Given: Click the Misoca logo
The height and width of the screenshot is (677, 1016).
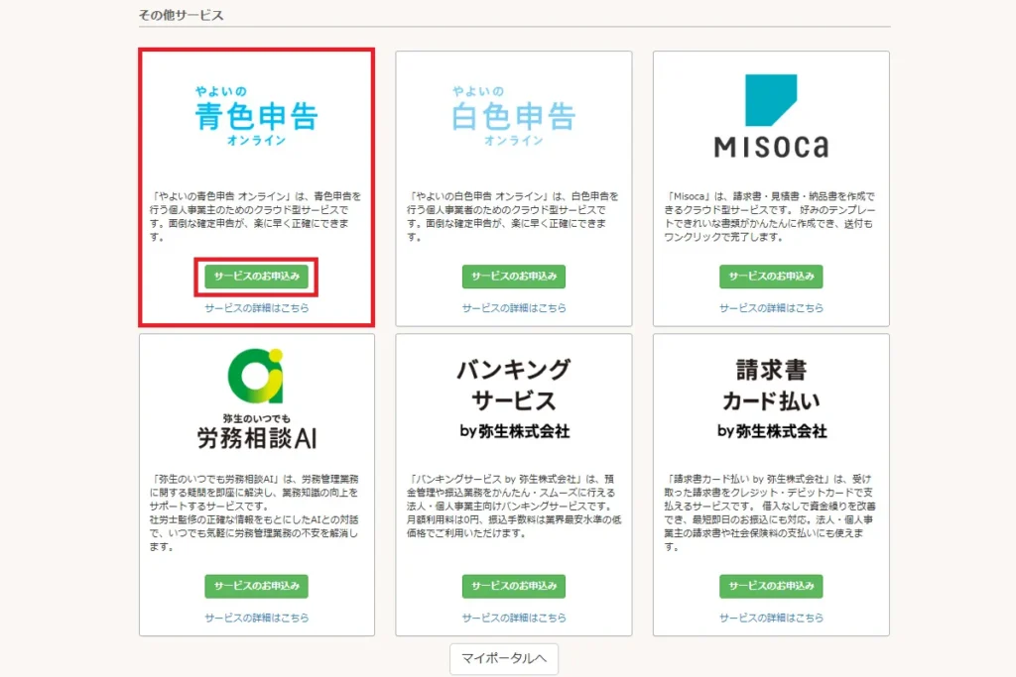Looking at the screenshot, I should pyautogui.click(x=771, y=117).
